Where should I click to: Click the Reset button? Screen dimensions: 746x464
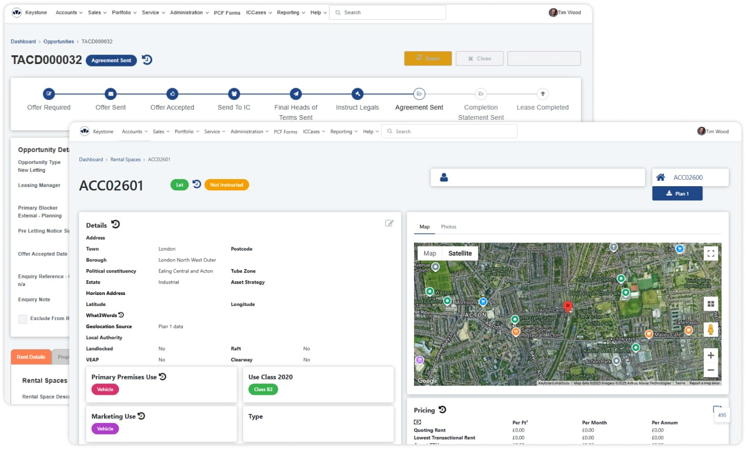(428, 58)
